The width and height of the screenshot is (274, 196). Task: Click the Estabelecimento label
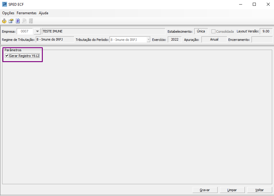pos(180,32)
